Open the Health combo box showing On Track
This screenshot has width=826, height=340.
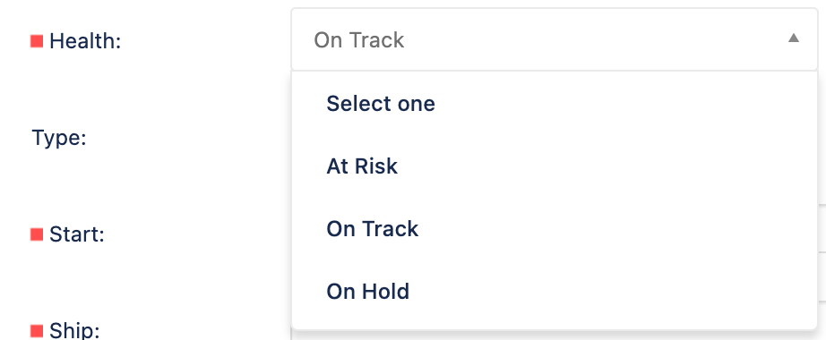coord(555,39)
